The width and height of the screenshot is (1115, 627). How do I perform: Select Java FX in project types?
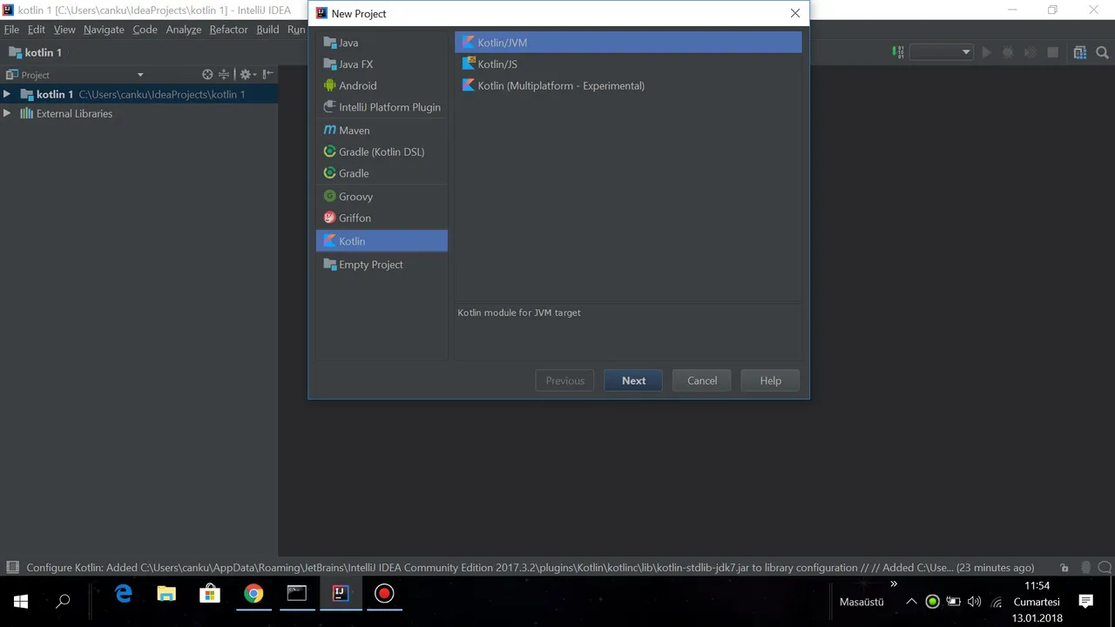tap(382, 64)
